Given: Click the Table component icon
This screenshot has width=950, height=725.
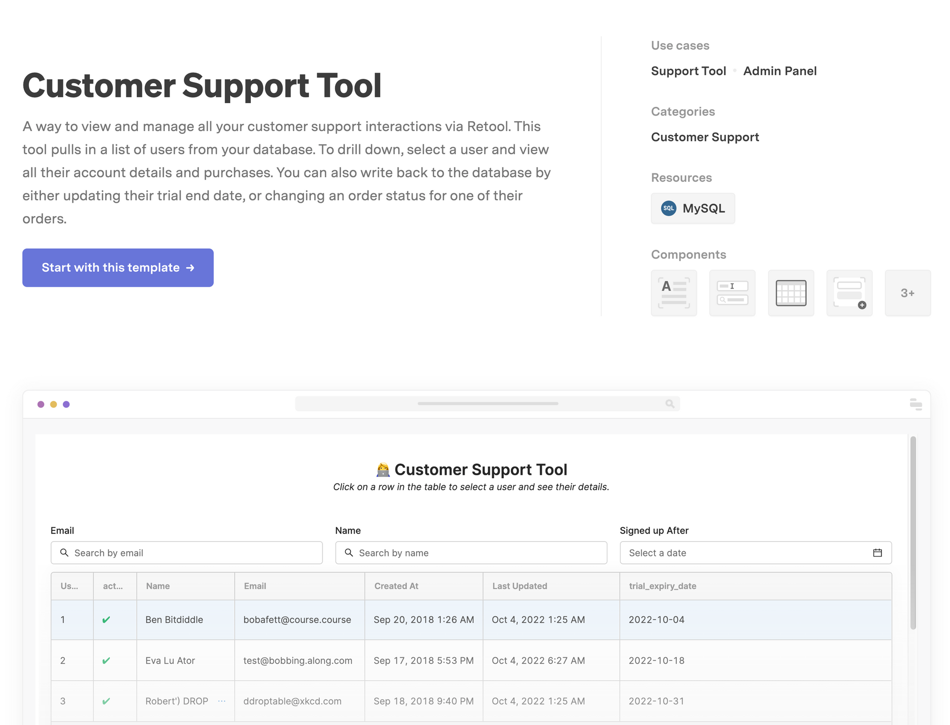Looking at the screenshot, I should click(x=791, y=293).
